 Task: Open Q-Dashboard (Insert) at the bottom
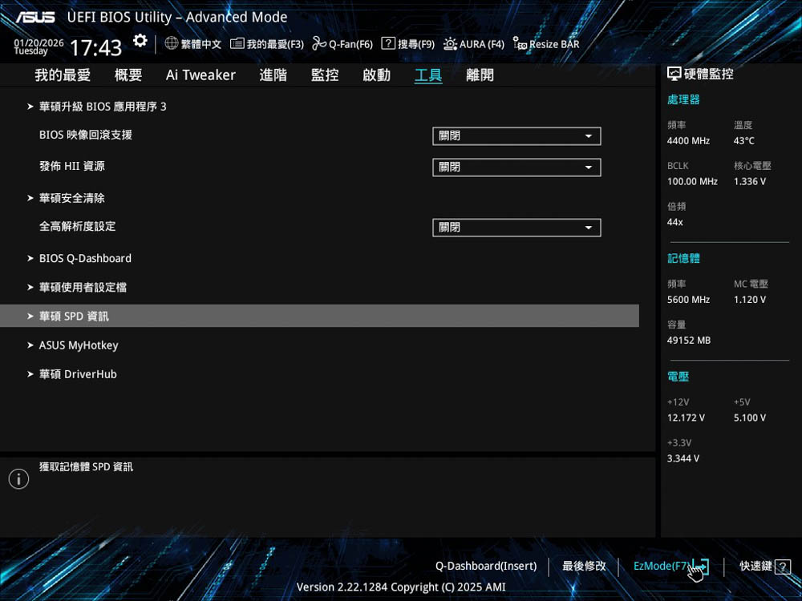point(486,567)
